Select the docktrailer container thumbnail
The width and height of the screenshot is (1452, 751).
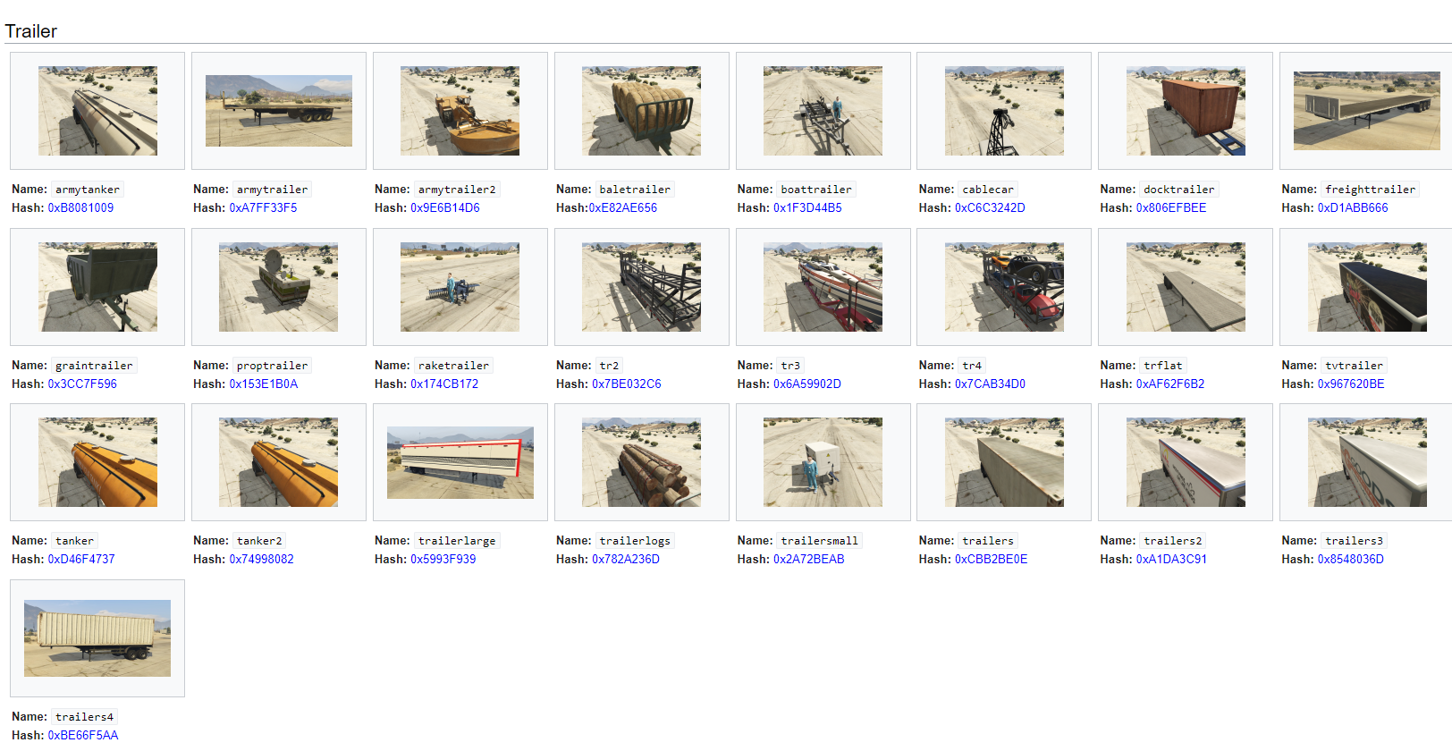[1186, 111]
